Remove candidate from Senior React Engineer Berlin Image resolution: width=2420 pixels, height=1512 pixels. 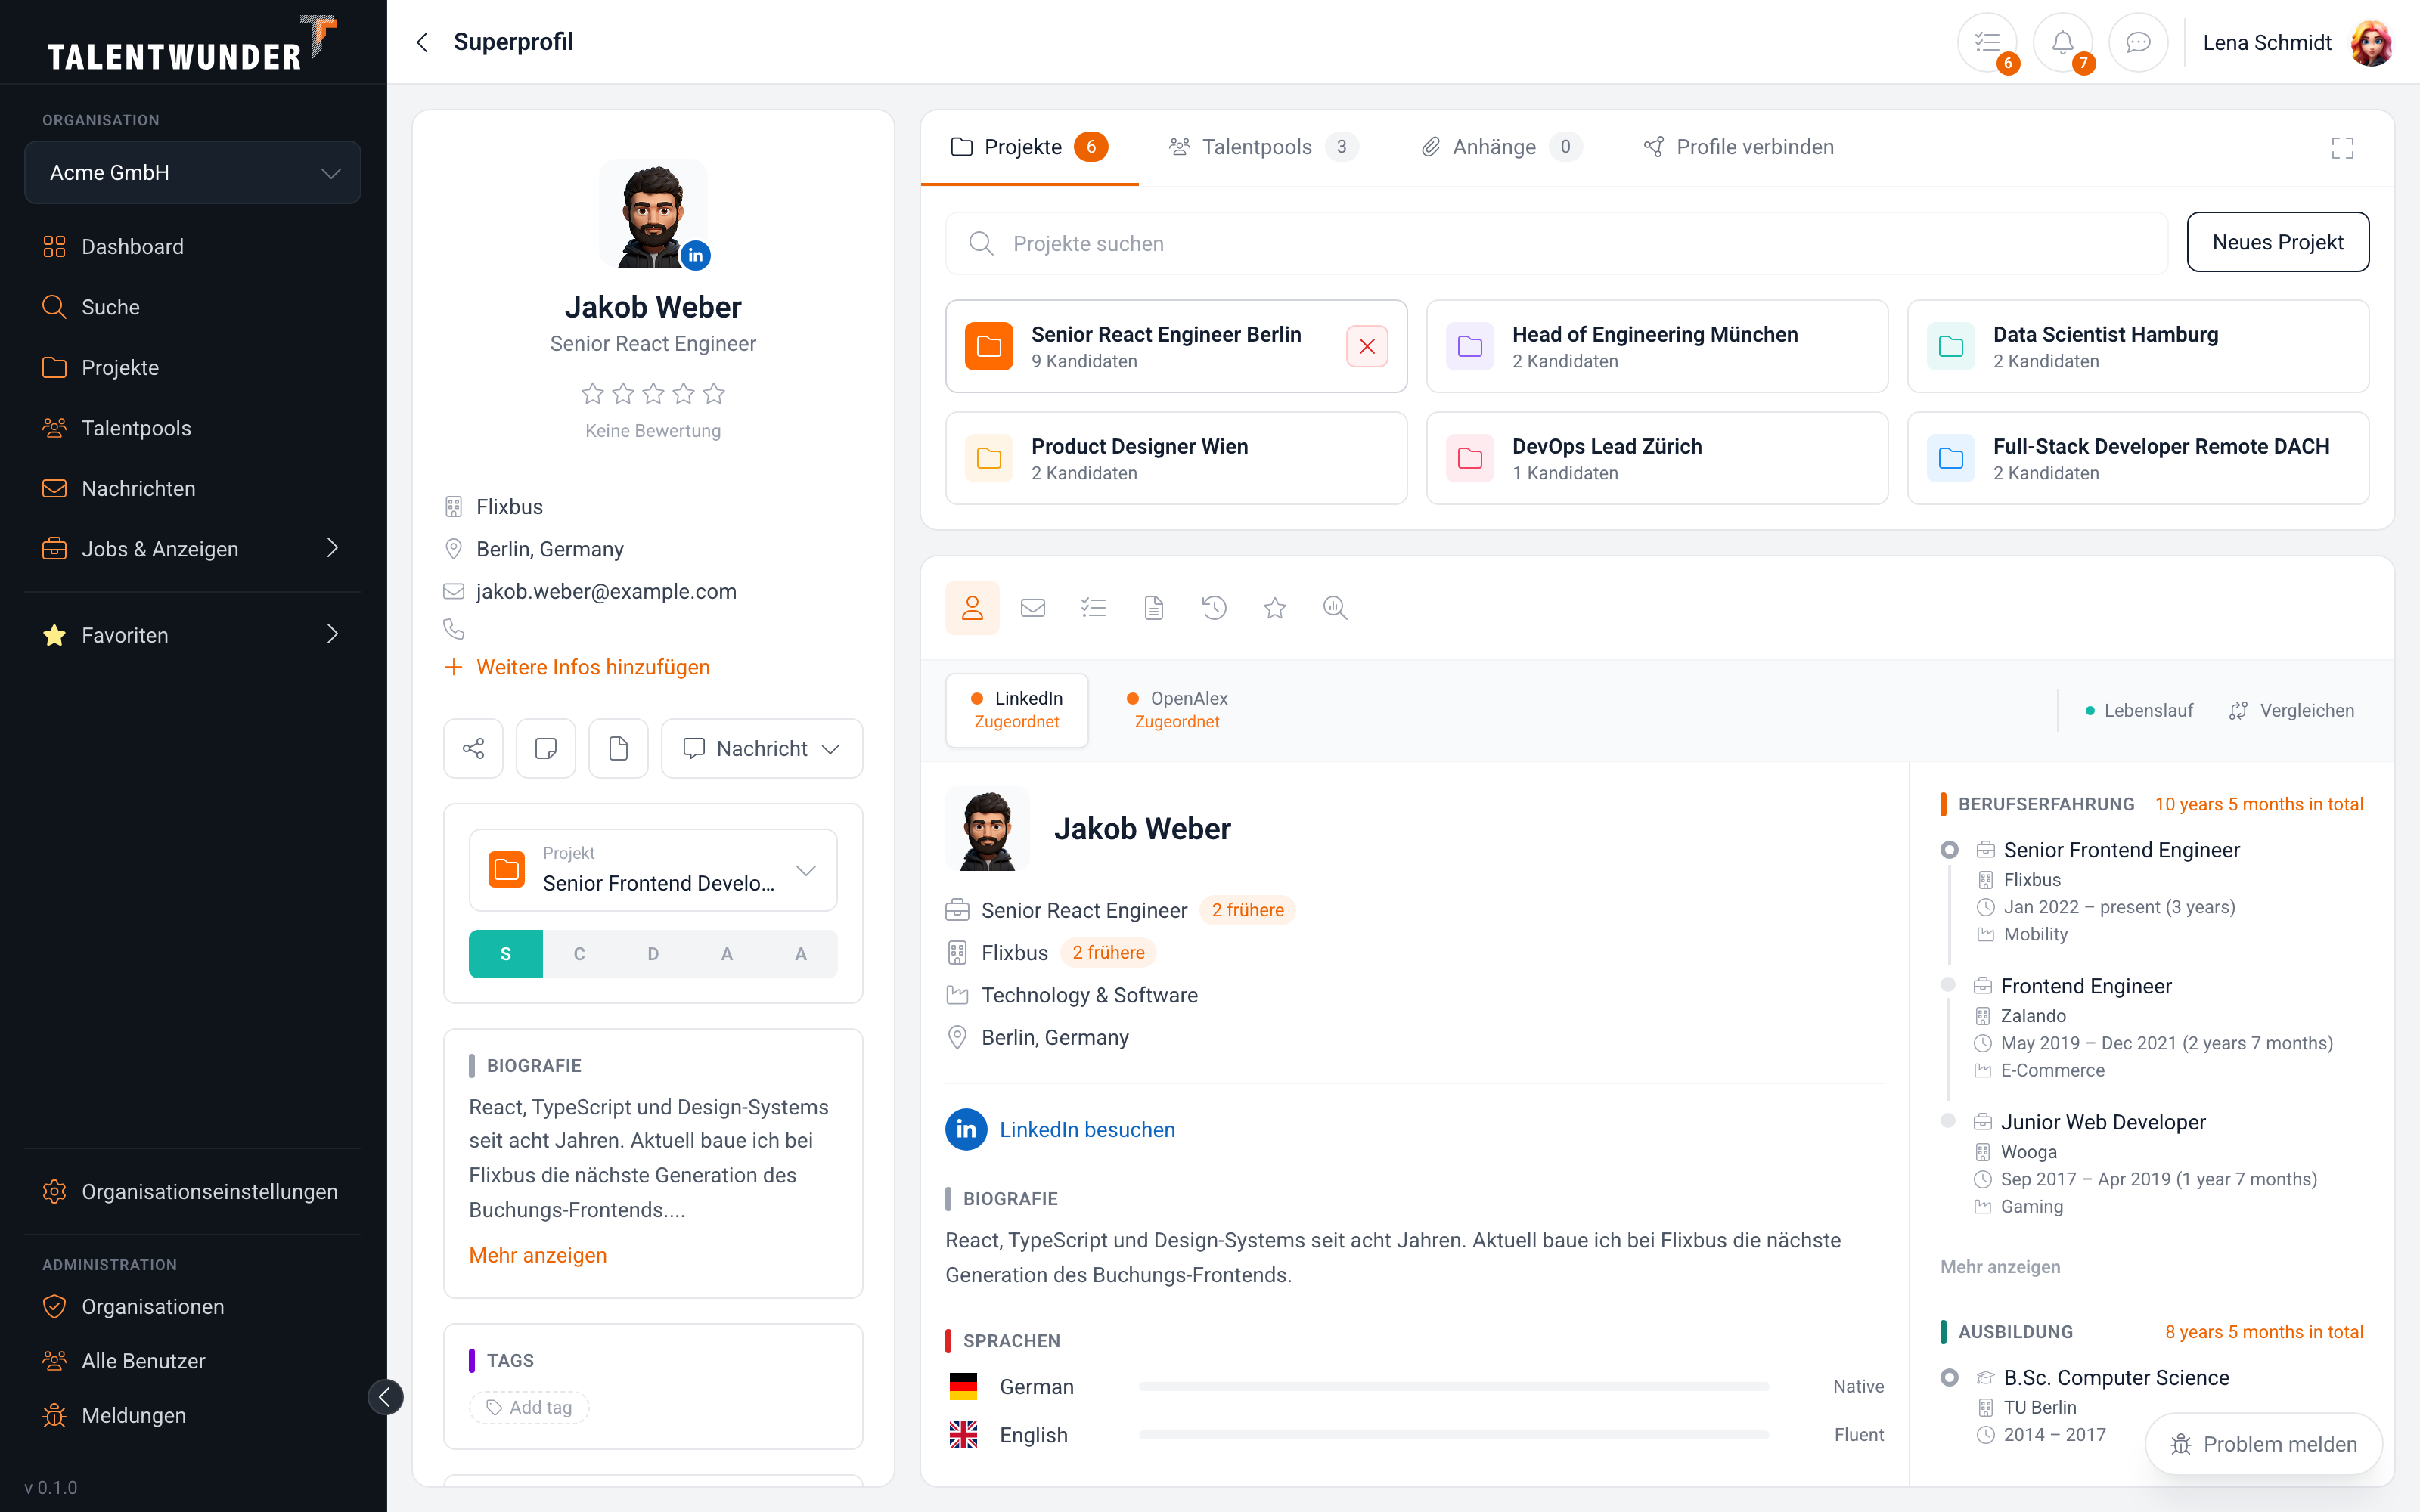1367,346
